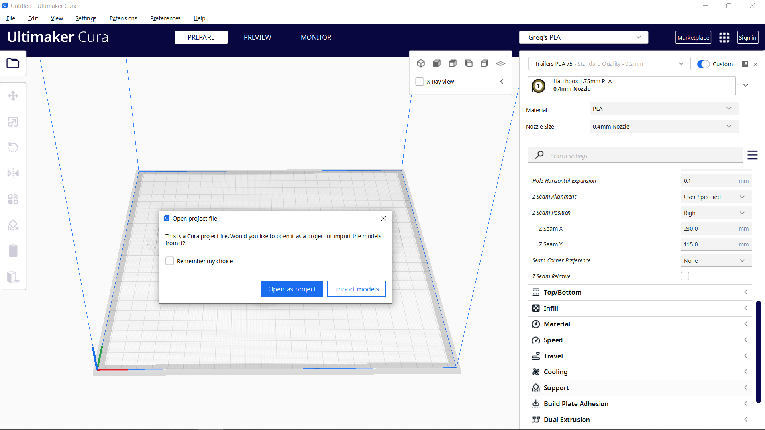Activate the Support Blocker tool
This screenshot has height=430, width=765.
click(13, 225)
